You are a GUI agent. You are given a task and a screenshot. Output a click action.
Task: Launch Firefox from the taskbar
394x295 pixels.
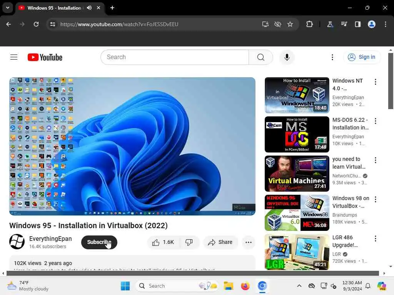245,286
